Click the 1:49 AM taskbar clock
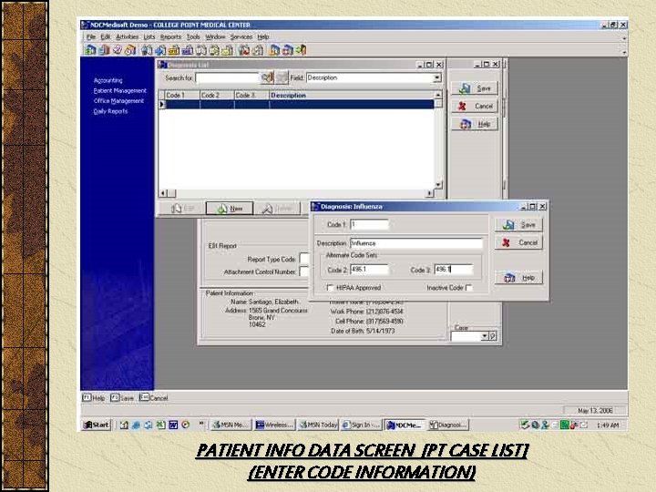 608,425
